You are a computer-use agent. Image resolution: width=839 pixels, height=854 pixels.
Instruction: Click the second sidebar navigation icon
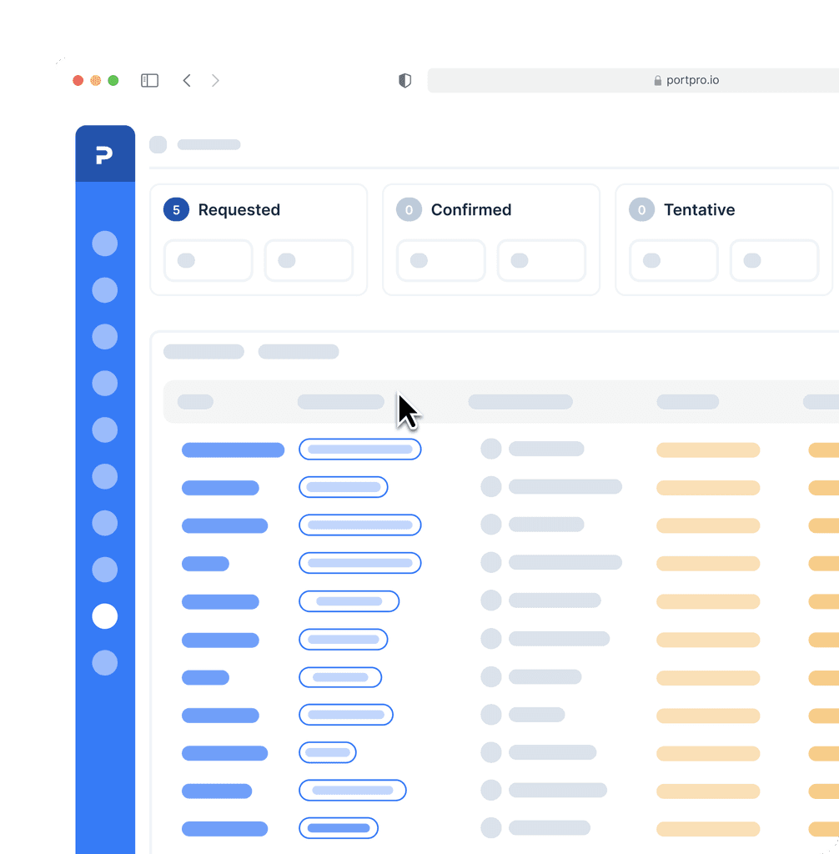click(x=104, y=290)
